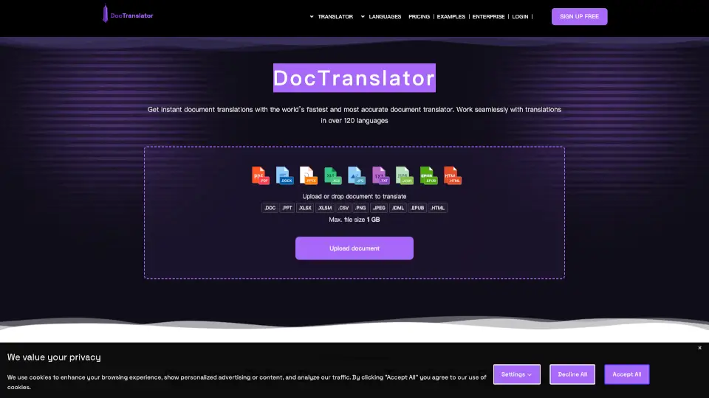Screen dimensions: 709x398
Task: Click the .PNG format tag
Action: pyautogui.click(x=360, y=208)
